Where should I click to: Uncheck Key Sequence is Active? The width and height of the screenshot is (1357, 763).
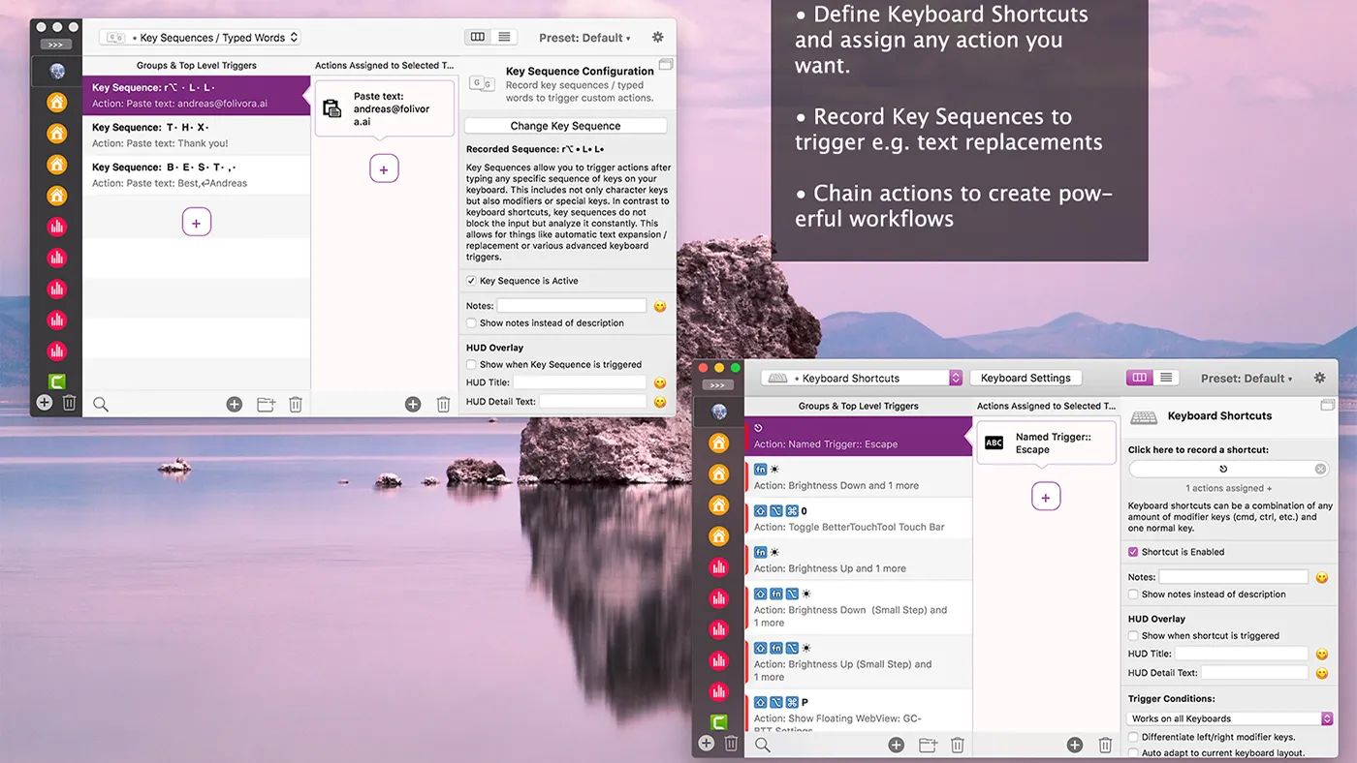coord(471,280)
